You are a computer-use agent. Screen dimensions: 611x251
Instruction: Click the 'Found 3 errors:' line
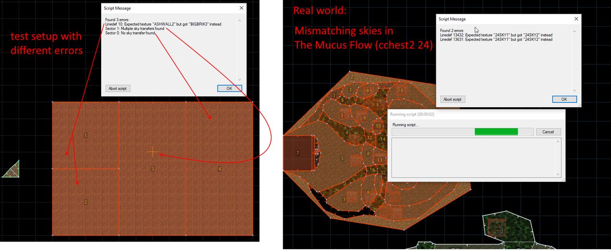tap(117, 20)
